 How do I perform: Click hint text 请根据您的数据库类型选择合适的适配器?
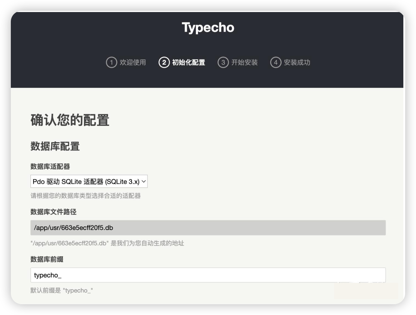tap(85, 196)
